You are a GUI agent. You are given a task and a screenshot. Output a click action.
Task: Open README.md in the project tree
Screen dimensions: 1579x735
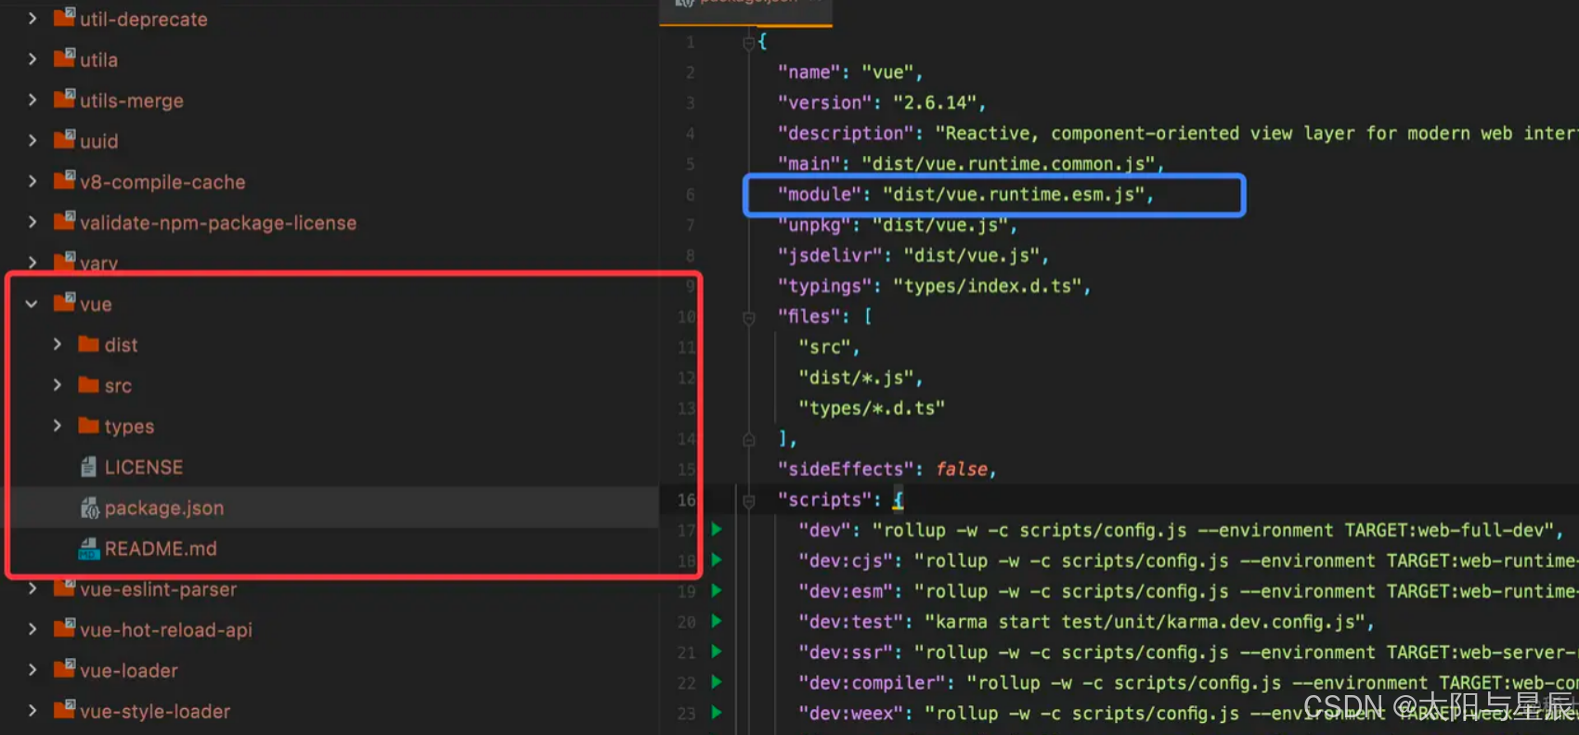click(161, 548)
